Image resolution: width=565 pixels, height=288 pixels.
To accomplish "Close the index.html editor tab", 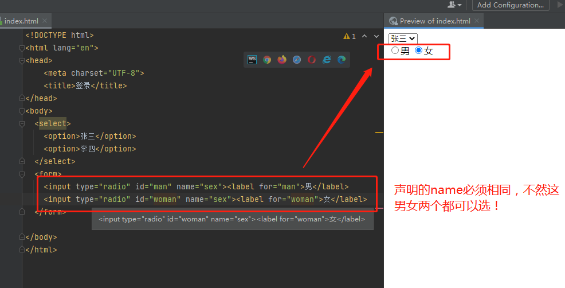I will coord(45,21).
